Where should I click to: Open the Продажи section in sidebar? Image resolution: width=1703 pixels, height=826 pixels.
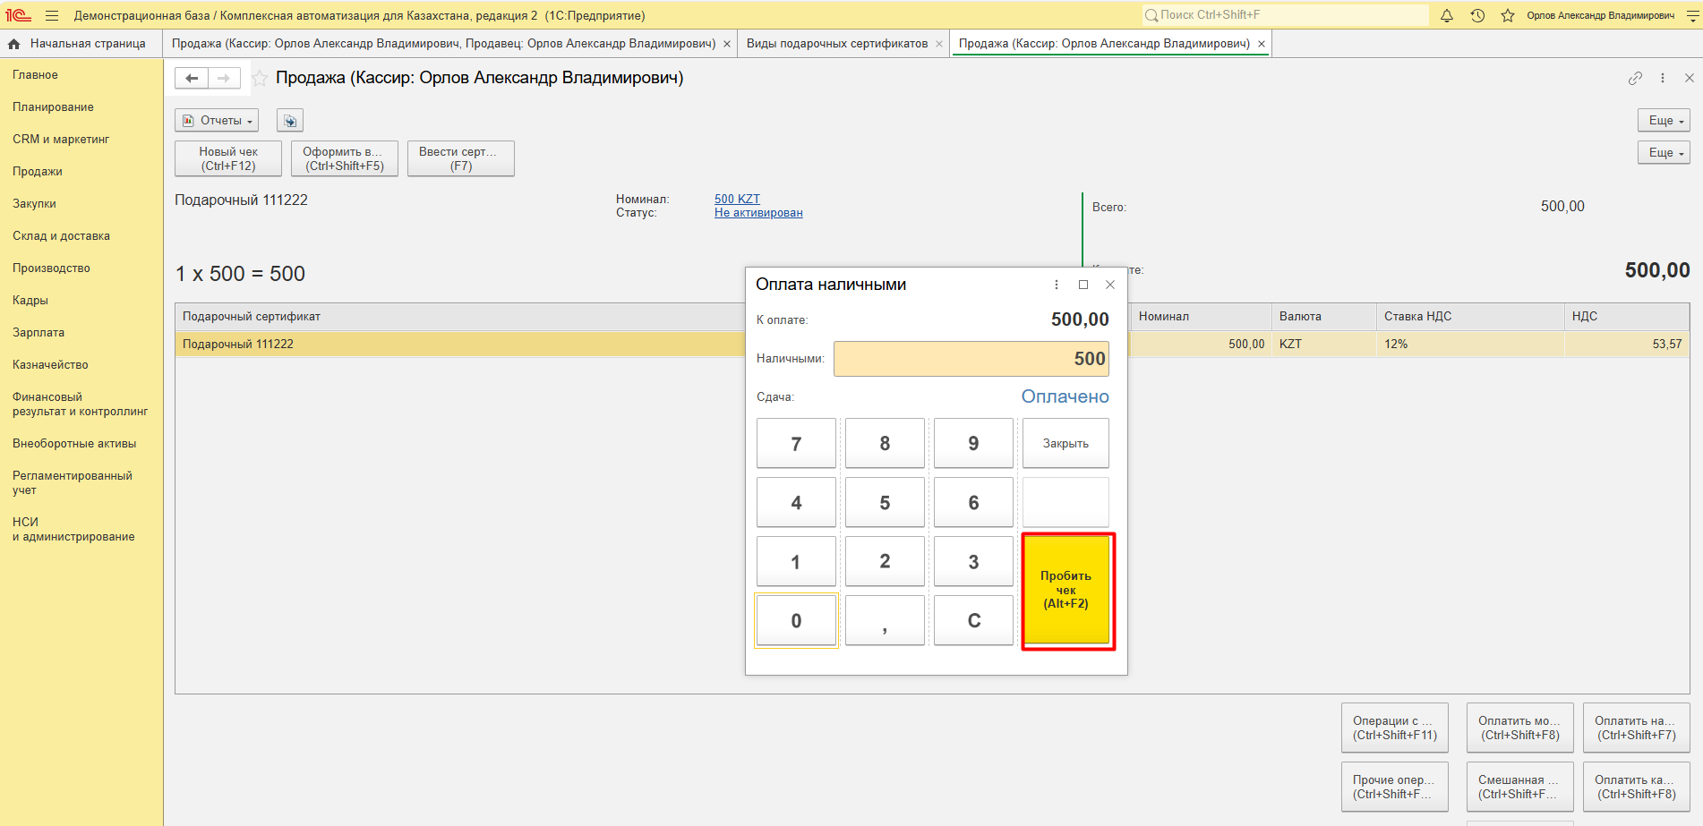pos(38,172)
